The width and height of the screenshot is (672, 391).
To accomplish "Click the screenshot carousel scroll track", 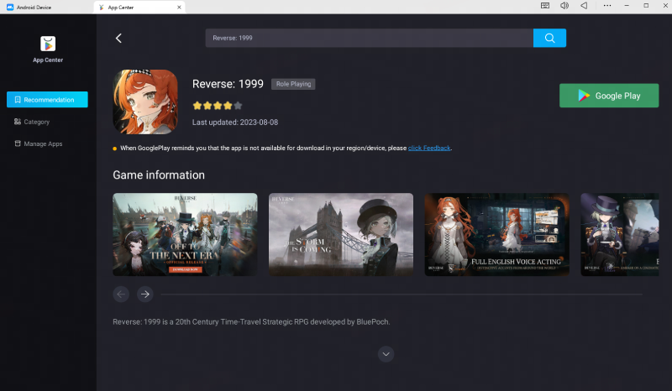I will [402, 295].
